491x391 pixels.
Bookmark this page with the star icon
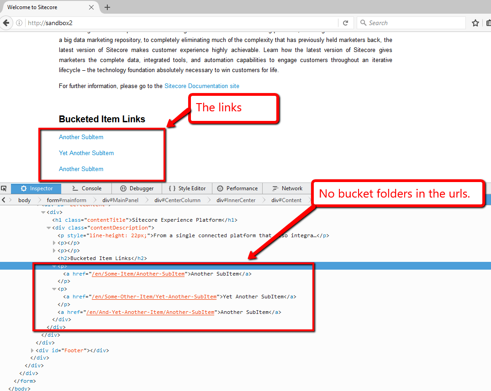tap(475, 23)
